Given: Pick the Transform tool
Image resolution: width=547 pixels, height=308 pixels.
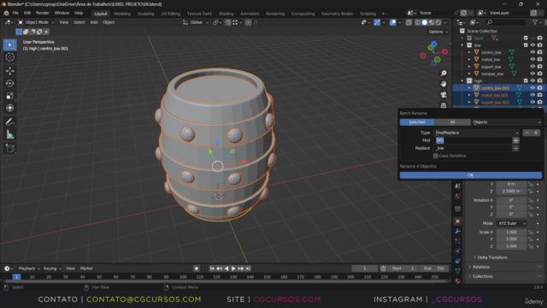Looking at the screenshot, I should (9, 108).
